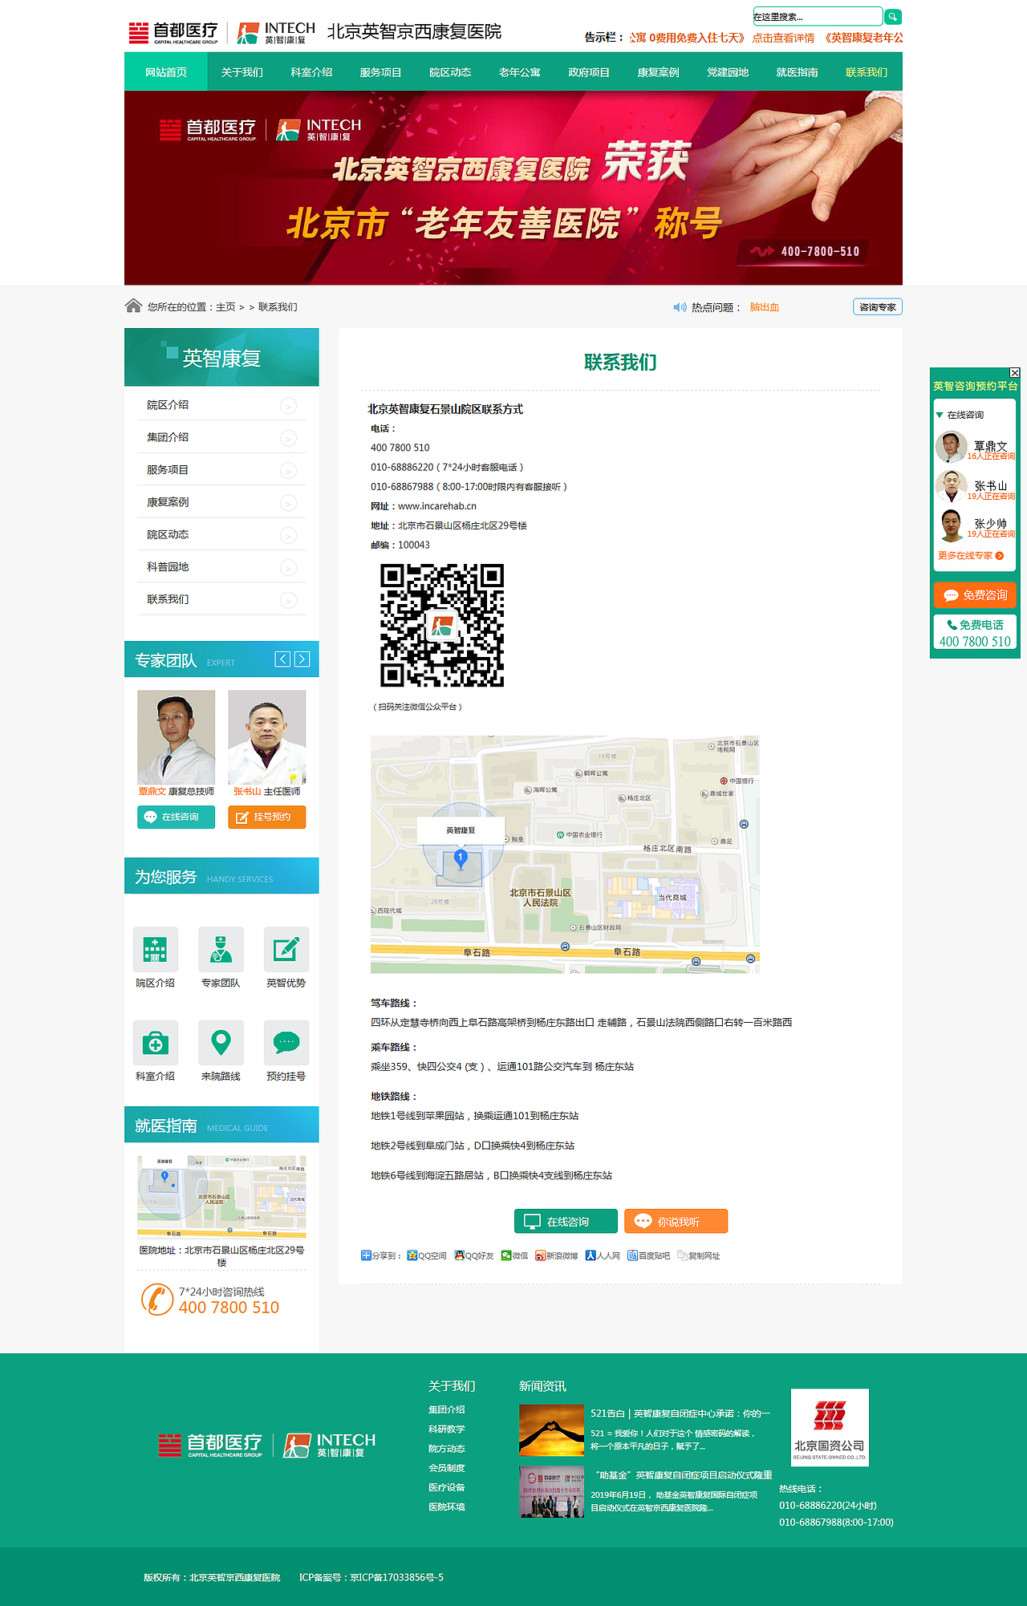Click 复制网址 share option
The height and width of the screenshot is (1606, 1027).
[x=698, y=1255]
